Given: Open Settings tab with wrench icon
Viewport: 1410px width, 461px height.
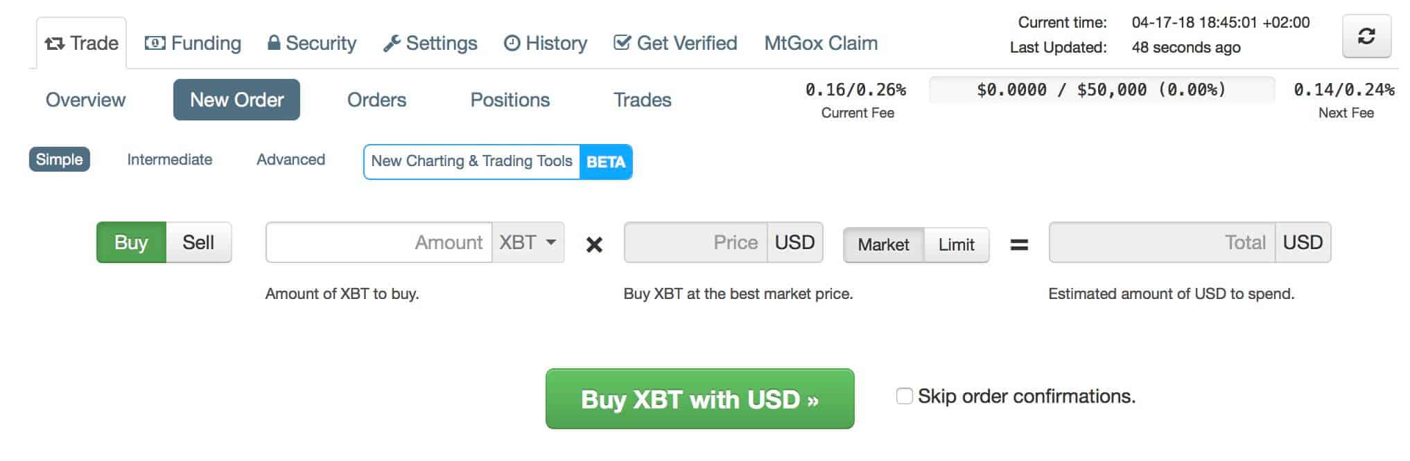Looking at the screenshot, I should (x=430, y=43).
